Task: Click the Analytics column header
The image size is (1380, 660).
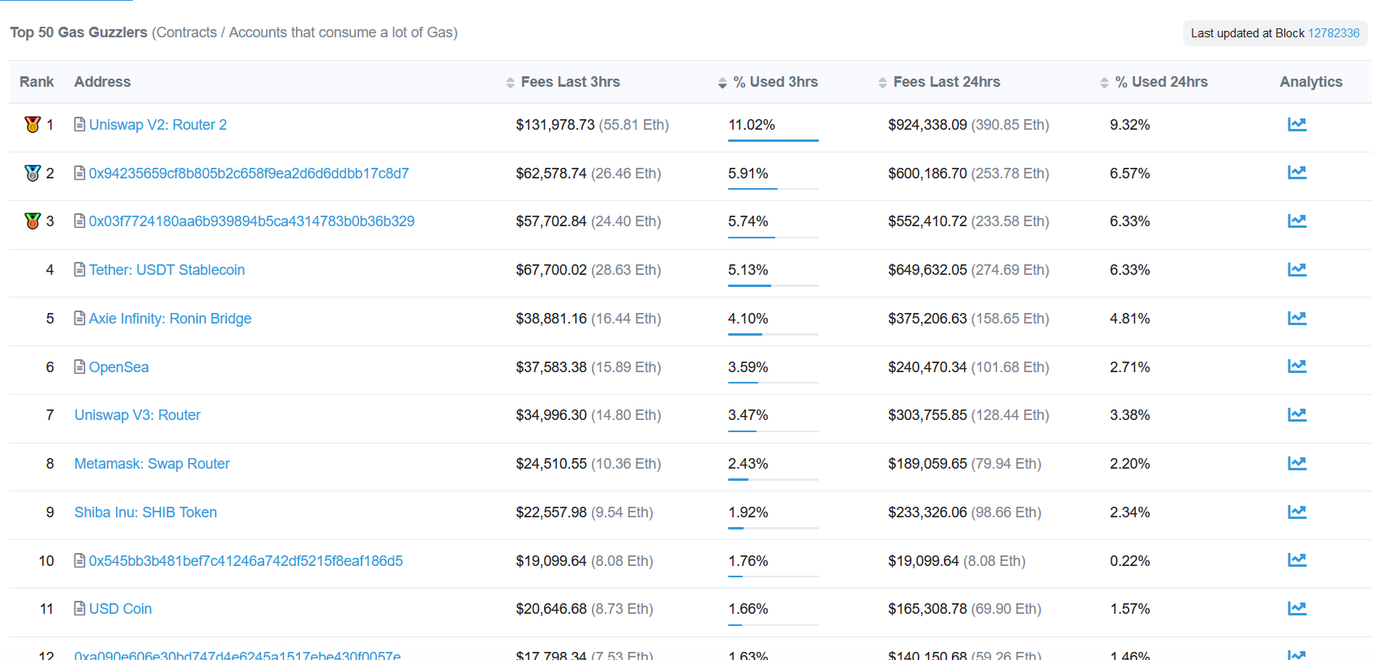Action: point(1310,82)
